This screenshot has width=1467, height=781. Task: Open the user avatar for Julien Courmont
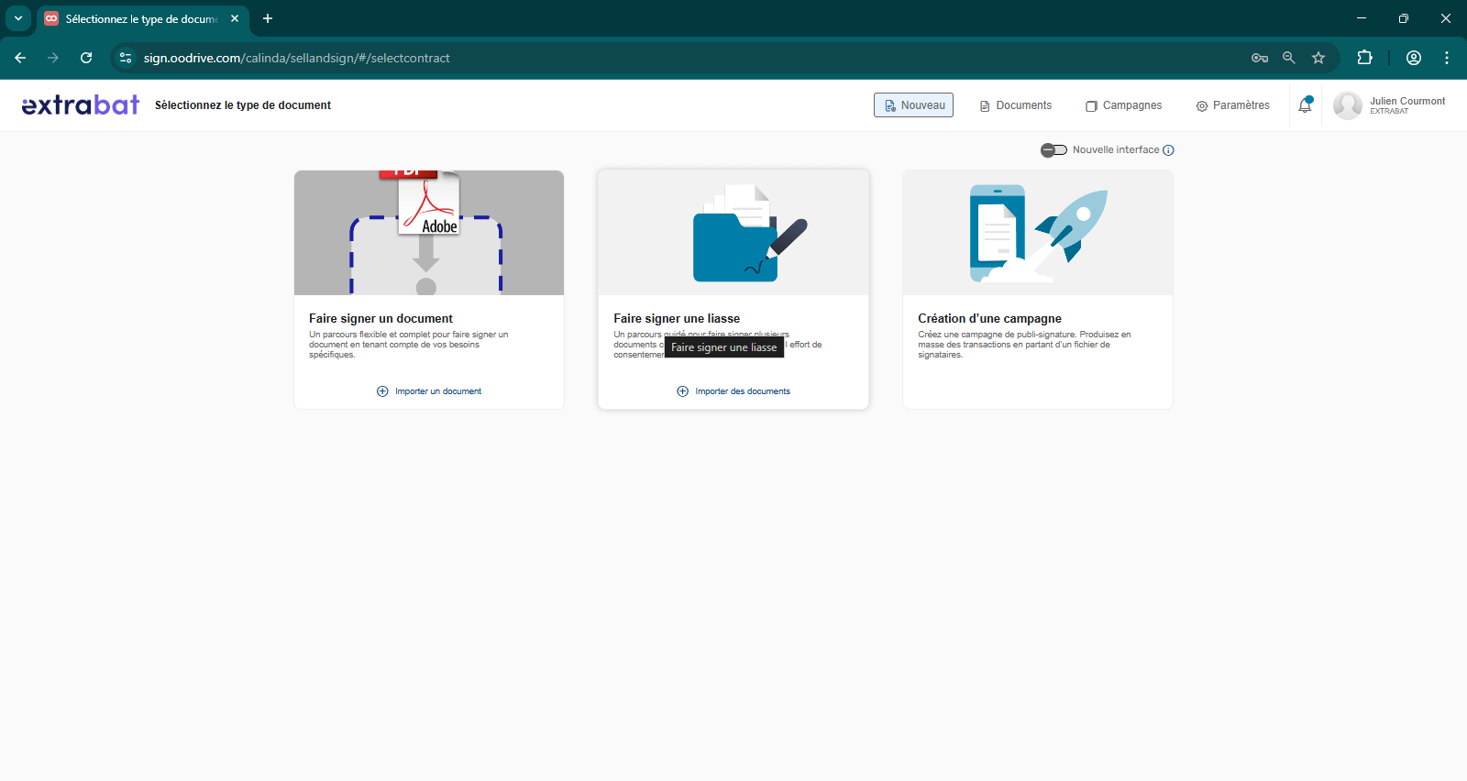pyautogui.click(x=1347, y=105)
